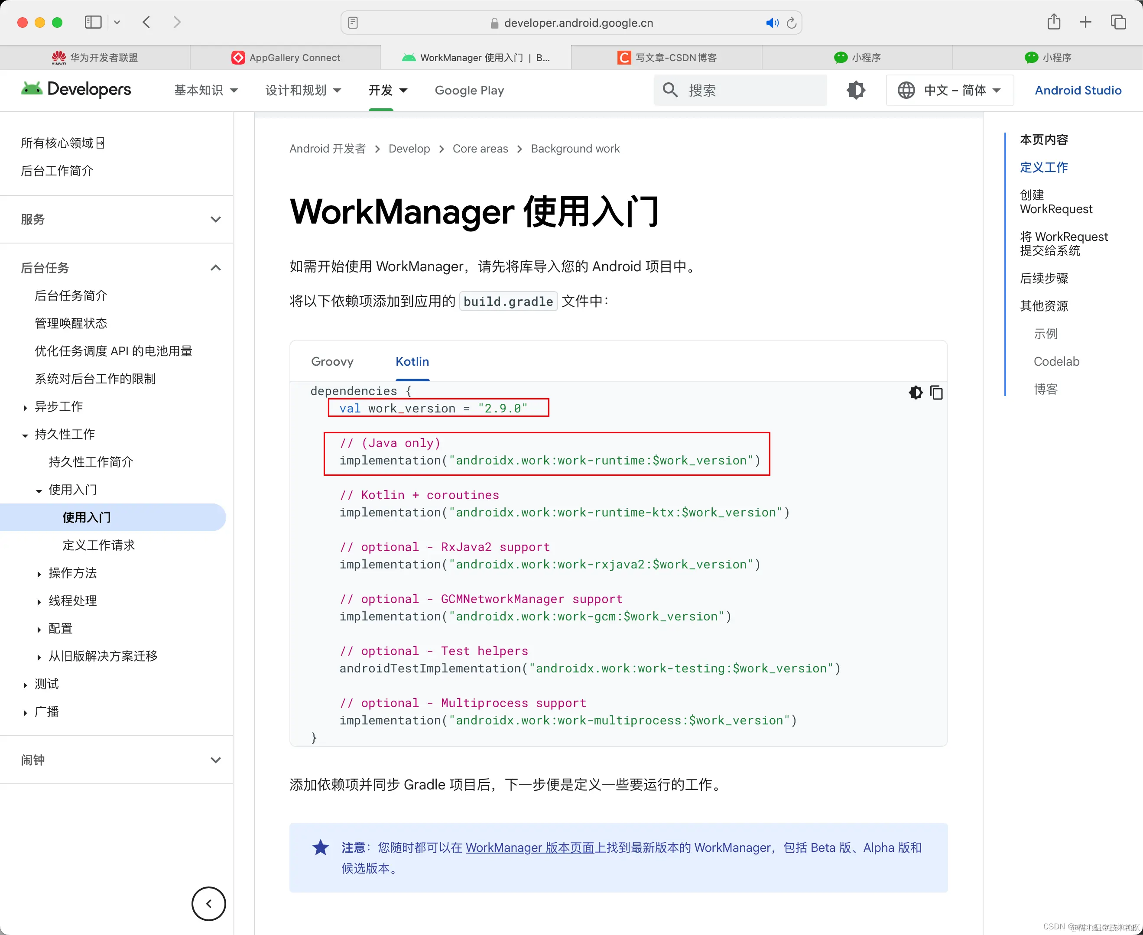Open the 开发 menu
Viewport: 1143px width, 935px height.
click(x=387, y=90)
